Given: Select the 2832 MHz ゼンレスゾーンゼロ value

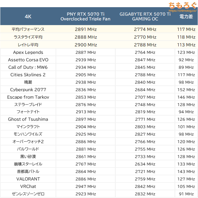Looking at the screenshot, I should pyautogui.click(x=145, y=194).
